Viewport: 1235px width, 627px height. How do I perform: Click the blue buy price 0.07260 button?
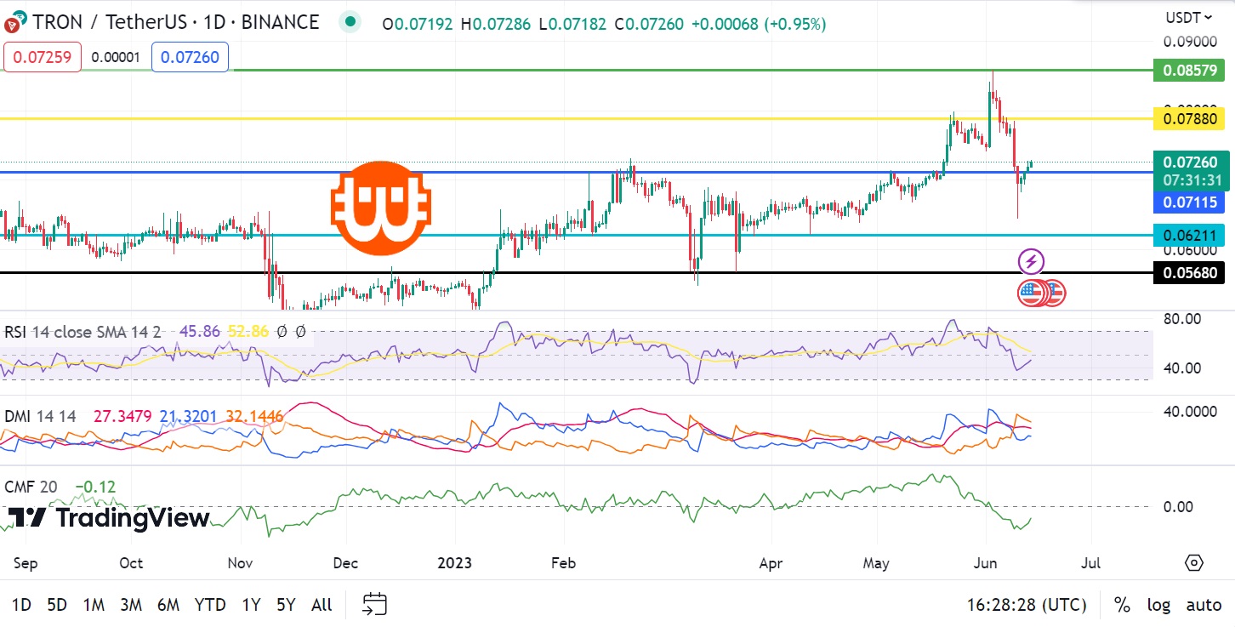click(190, 57)
